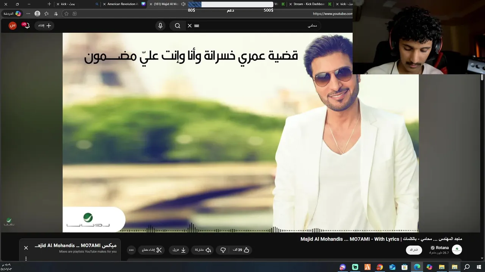
Task: Click the page vertical scrollbar thumb
Action: [x=482, y=77]
